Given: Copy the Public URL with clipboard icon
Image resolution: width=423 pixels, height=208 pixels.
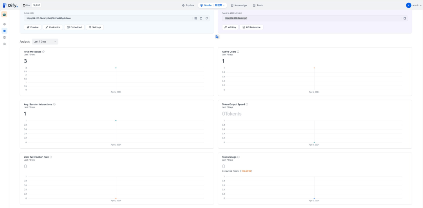Looking at the screenshot, I should [201, 18].
